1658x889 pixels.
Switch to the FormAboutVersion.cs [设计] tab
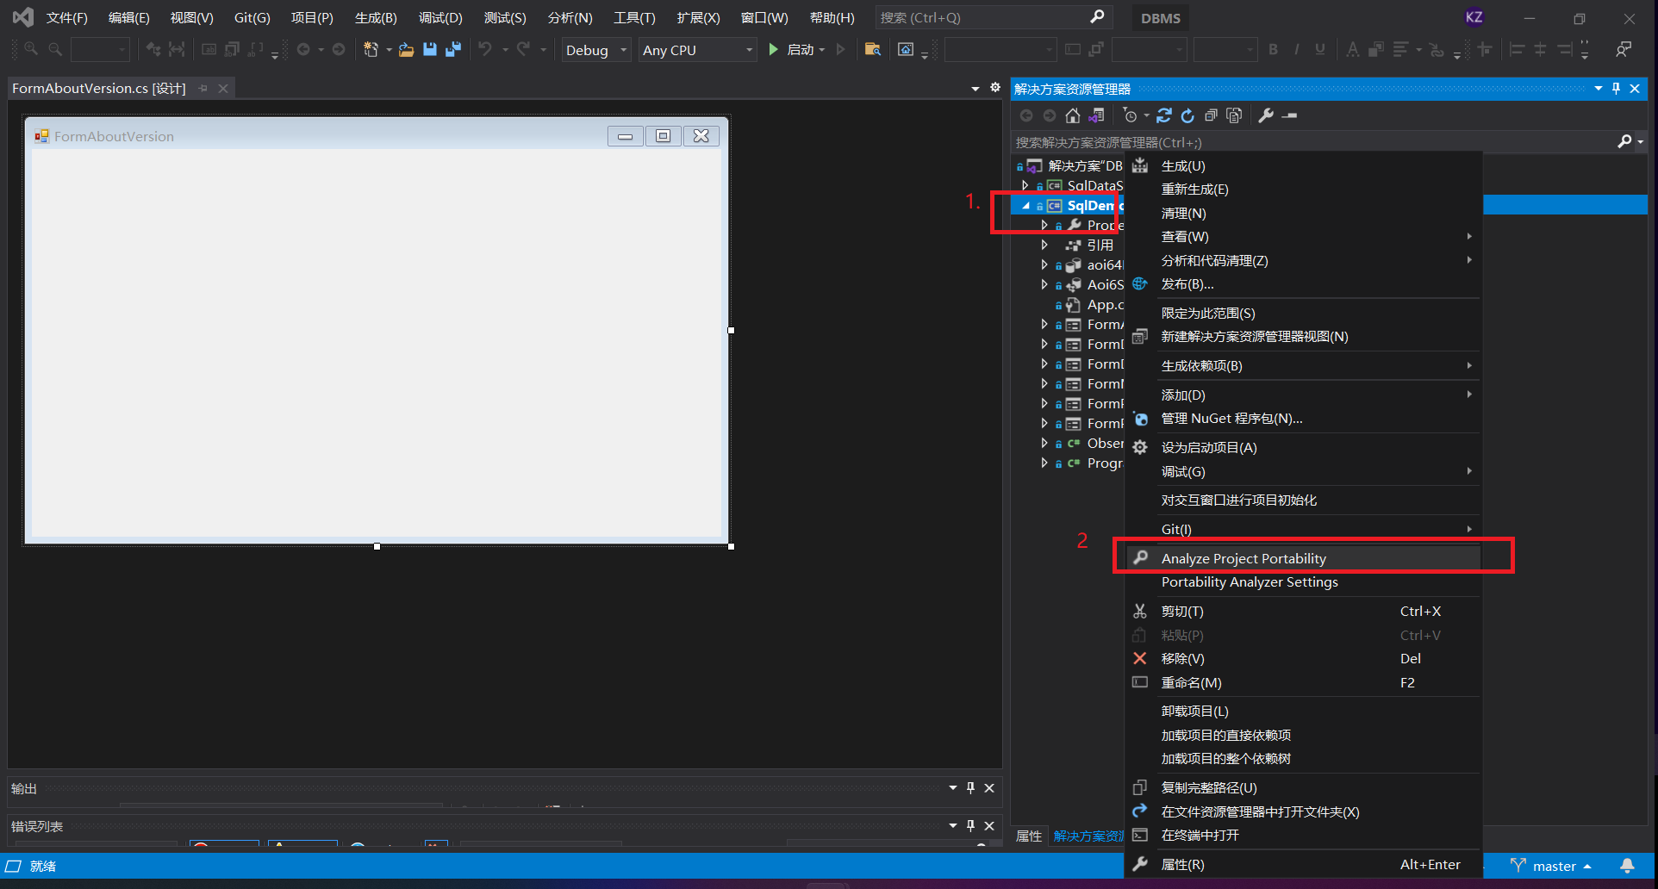click(x=99, y=89)
